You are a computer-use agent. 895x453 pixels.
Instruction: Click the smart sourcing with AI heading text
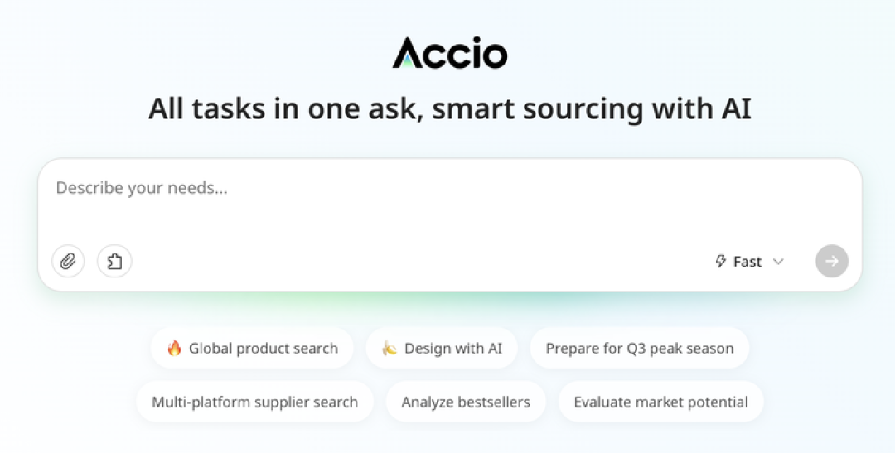(592, 109)
